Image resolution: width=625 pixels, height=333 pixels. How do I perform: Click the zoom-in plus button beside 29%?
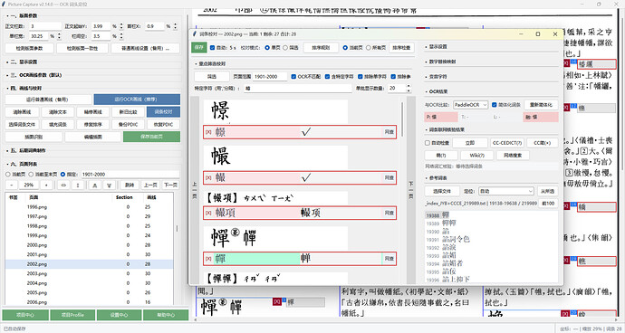coord(46,186)
